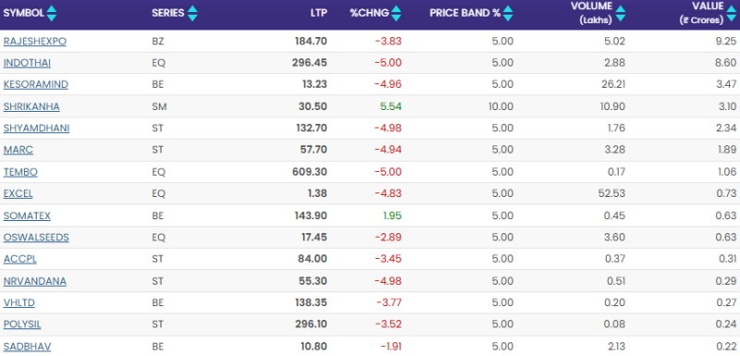
Task: Sort by VALUE (₹ Crores) arrows
Action: pos(731,13)
